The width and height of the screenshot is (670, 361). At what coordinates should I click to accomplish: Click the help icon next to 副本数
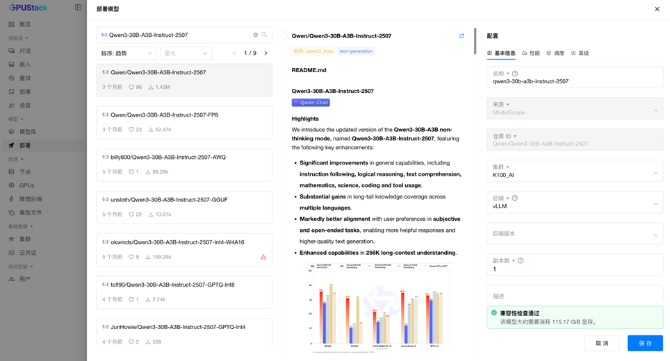pos(521,261)
